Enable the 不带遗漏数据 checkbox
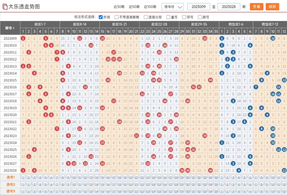Image resolution: width=287 pixels, height=195 pixels. (116, 17)
